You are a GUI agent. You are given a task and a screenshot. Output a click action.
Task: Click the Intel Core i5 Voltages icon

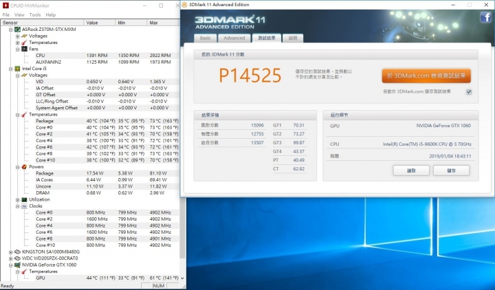click(24, 75)
